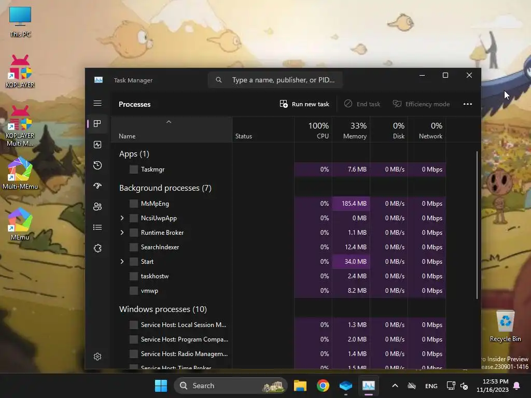The width and height of the screenshot is (531, 398).
Task: Sort by the Network column header
Action: click(x=427, y=130)
